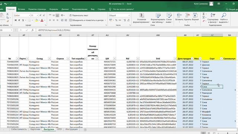Decrease font size with smaller A icon

click(x=44, y=15)
